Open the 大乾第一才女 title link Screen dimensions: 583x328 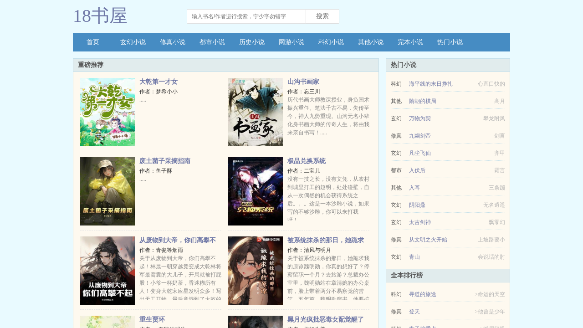pyautogui.click(x=159, y=82)
